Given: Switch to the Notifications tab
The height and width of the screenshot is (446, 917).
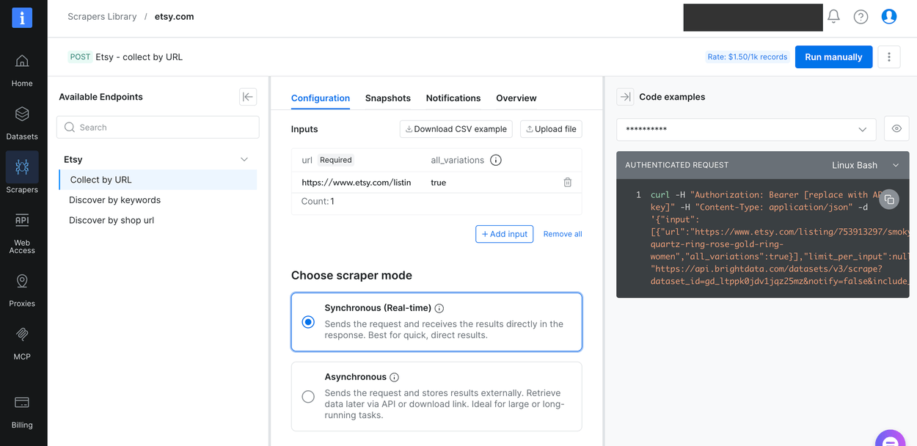Looking at the screenshot, I should (x=453, y=98).
